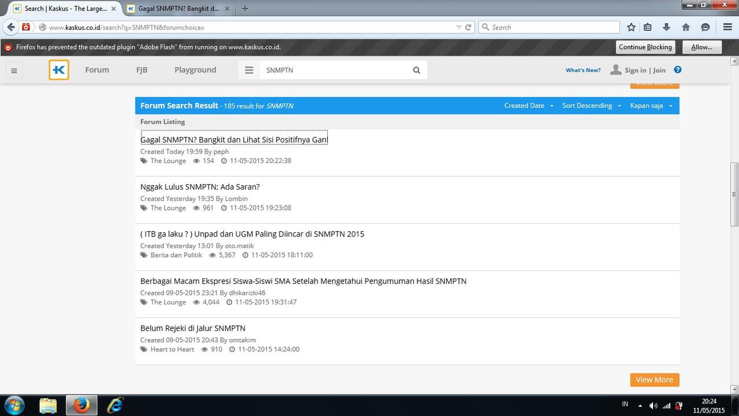Screen dimensions: 739x416
Task: Click the What's New? link
Action: point(583,70)
